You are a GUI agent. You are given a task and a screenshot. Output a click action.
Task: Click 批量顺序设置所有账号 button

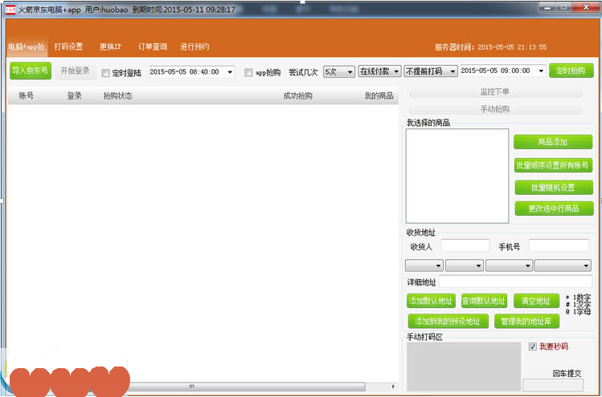point(553,165)
